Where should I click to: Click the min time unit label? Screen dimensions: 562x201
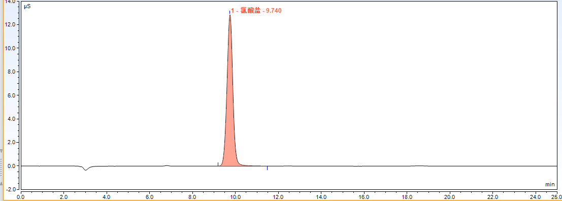[550, 184]
